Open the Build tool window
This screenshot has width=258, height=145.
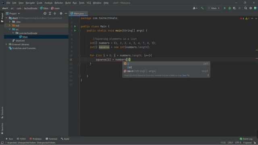tap(65, 139)
